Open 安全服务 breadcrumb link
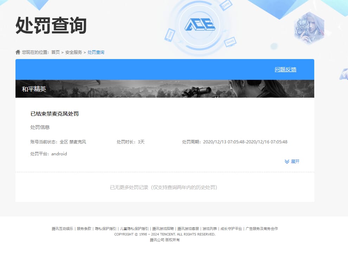 click(73, 52)
